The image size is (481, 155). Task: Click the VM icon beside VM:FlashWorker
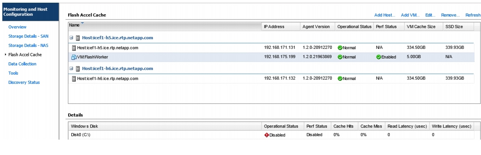point(74,57)
